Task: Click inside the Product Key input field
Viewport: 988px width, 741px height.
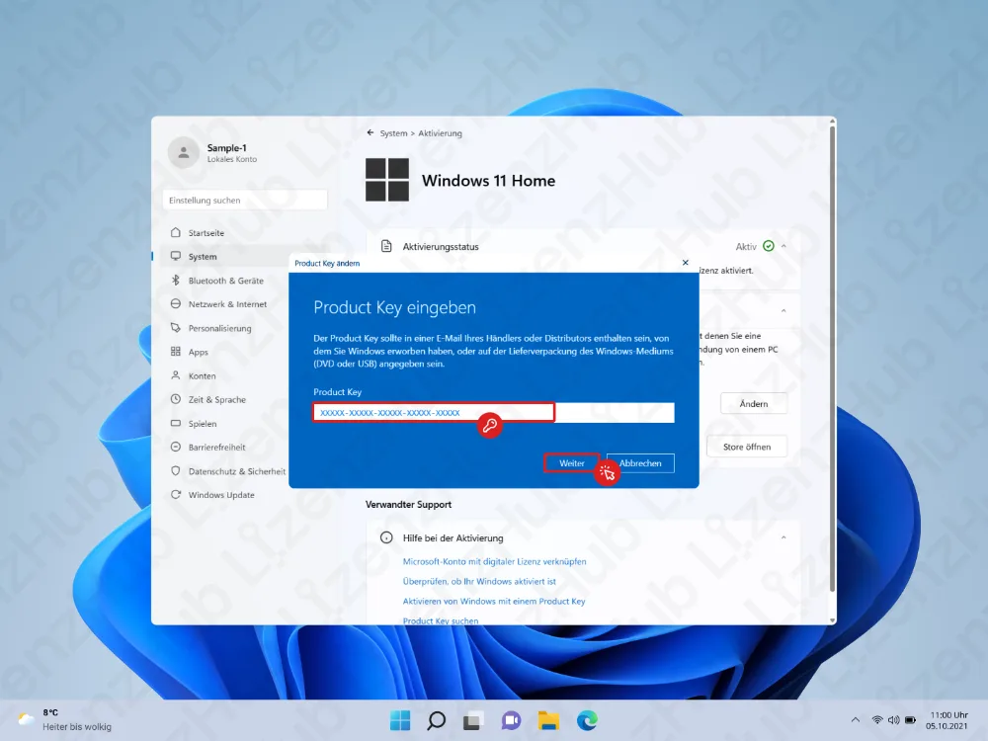Action: (425, 412)
